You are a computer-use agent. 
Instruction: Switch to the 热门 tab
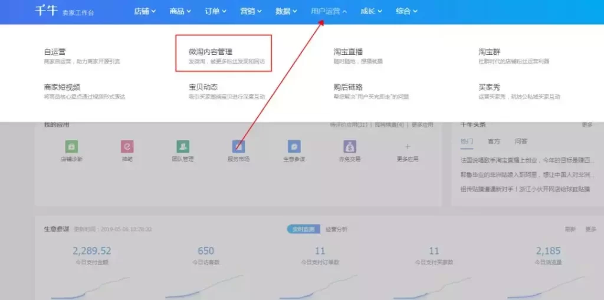tap(467, 141)
